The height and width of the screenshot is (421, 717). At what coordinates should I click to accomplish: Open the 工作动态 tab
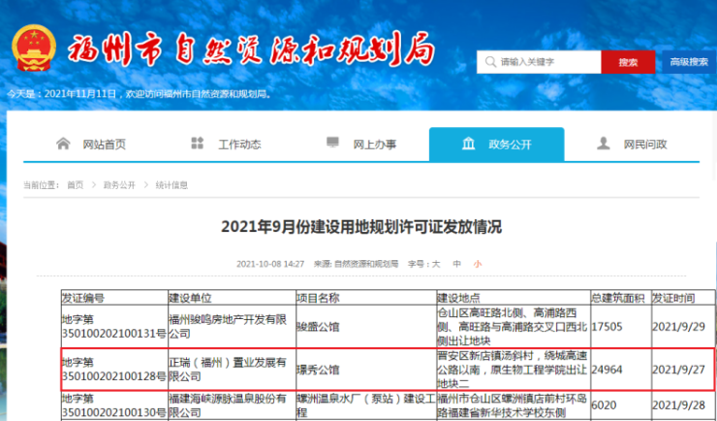pyautogui.click(x=226, y=145)
